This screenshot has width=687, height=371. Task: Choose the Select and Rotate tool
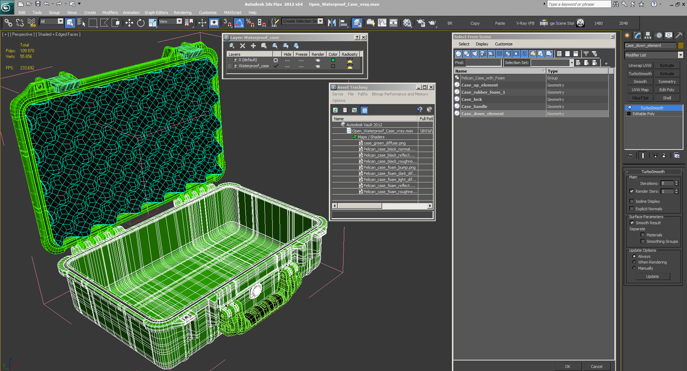141,23
